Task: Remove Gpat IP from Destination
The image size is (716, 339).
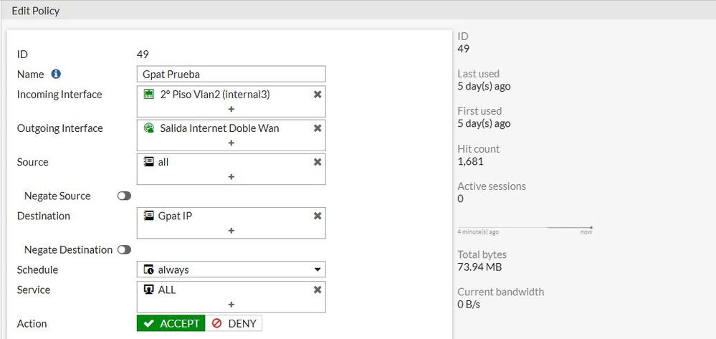Action: coord(318,216)
